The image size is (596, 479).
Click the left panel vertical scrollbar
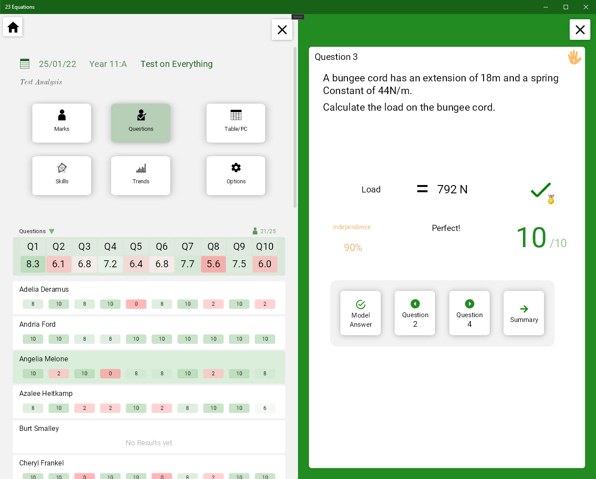tap(295, 127)
